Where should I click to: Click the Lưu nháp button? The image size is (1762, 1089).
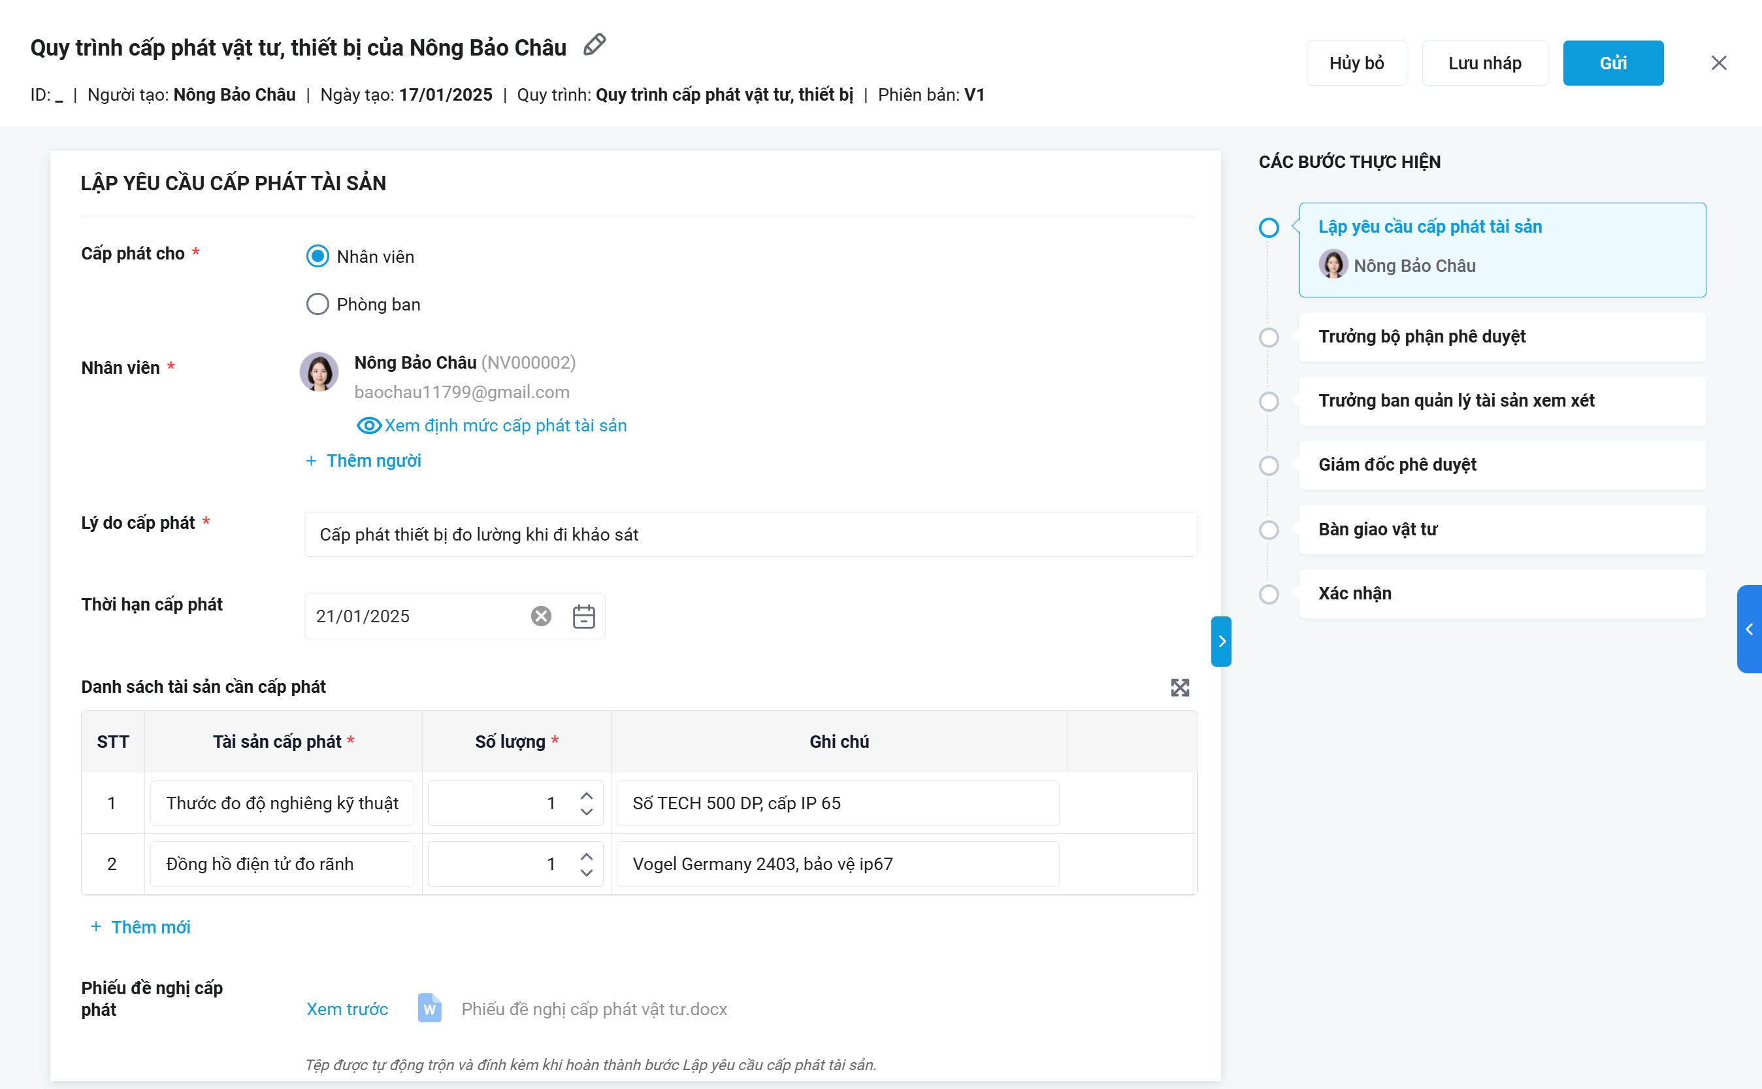click(1484, 63)
